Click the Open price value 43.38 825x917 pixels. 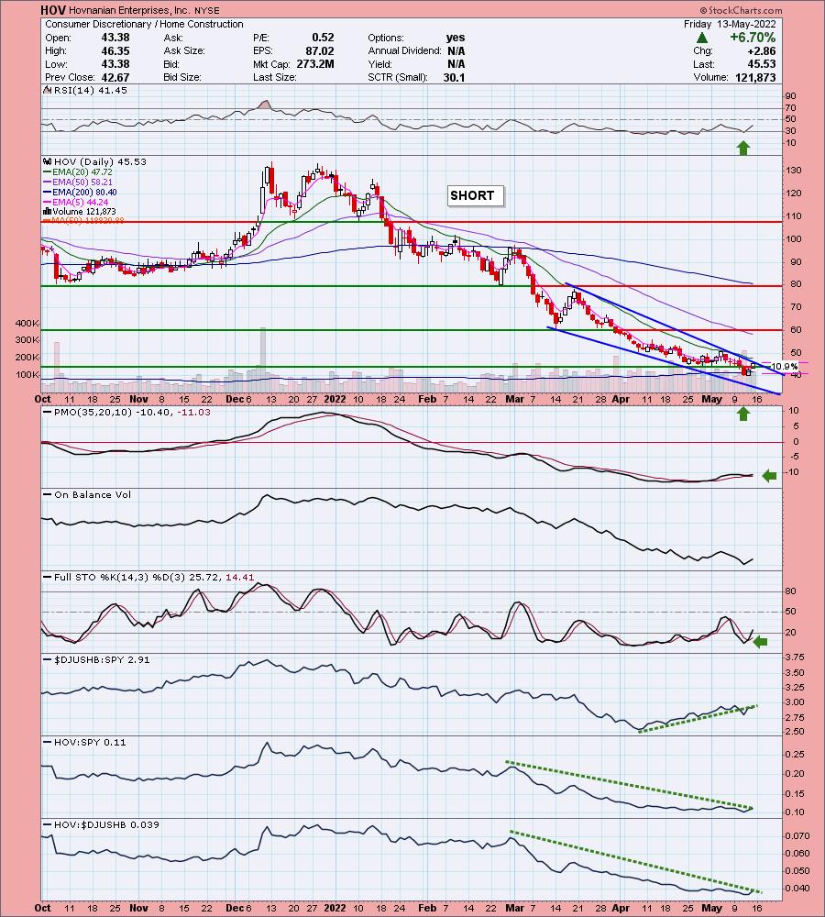(115, 38)
